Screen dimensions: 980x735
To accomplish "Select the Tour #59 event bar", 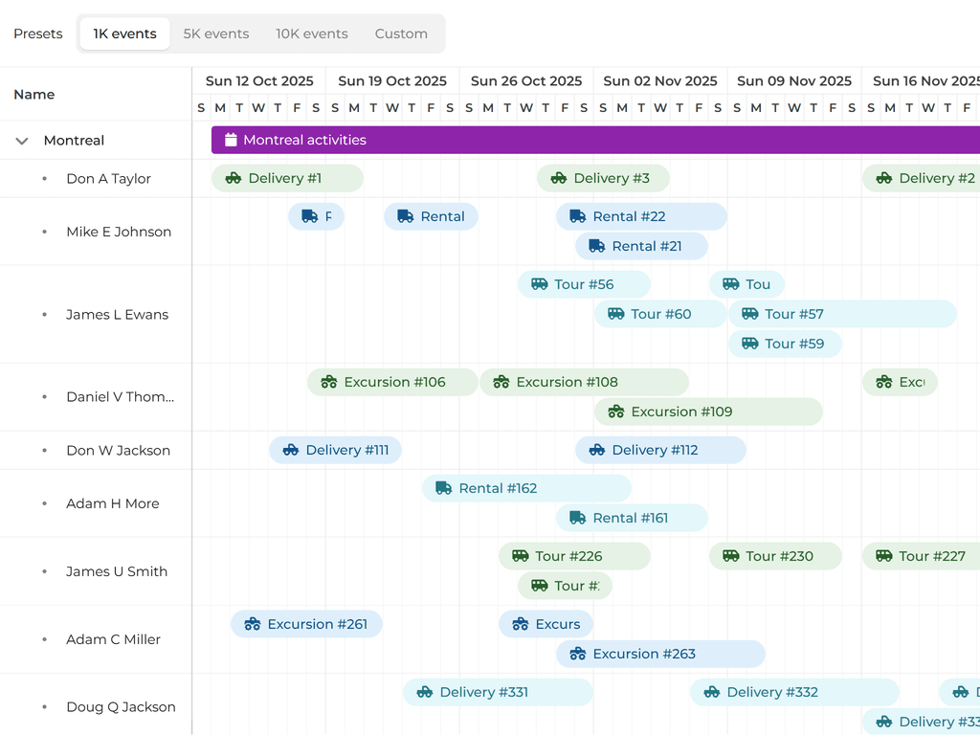I will point(785,344).
